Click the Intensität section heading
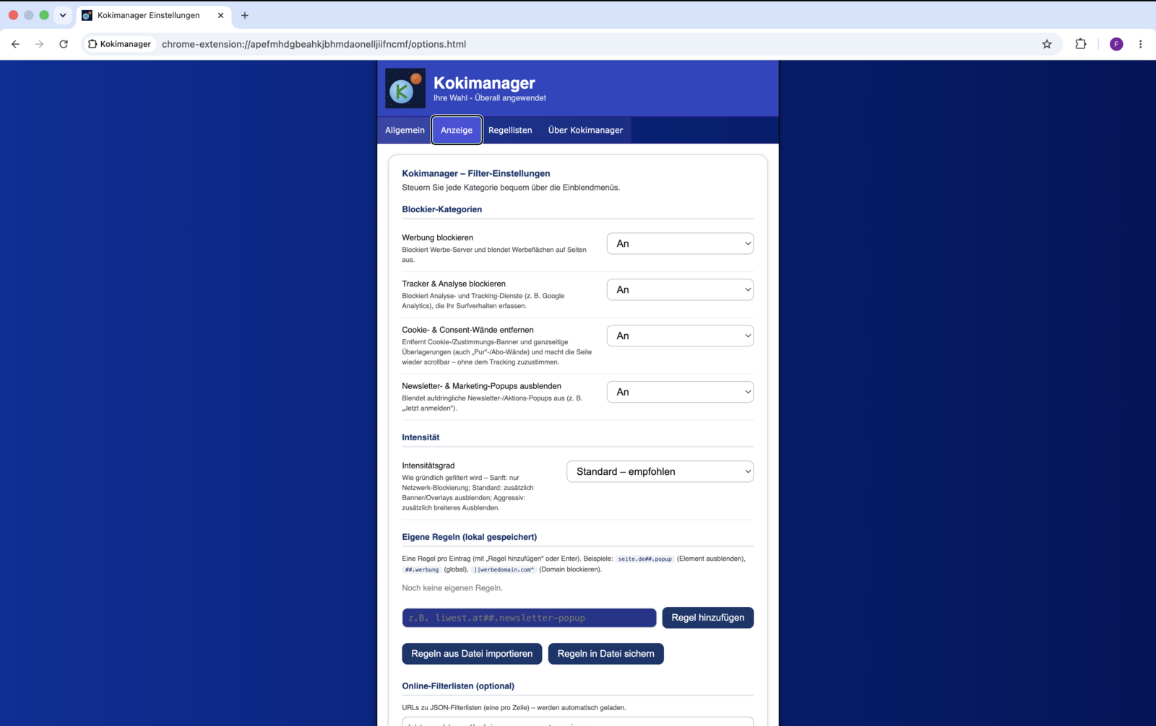 420,437
